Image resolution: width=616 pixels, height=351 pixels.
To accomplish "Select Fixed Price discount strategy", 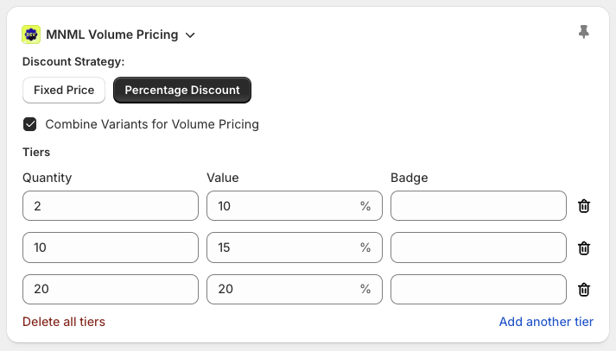I will (x=64, y=90).
